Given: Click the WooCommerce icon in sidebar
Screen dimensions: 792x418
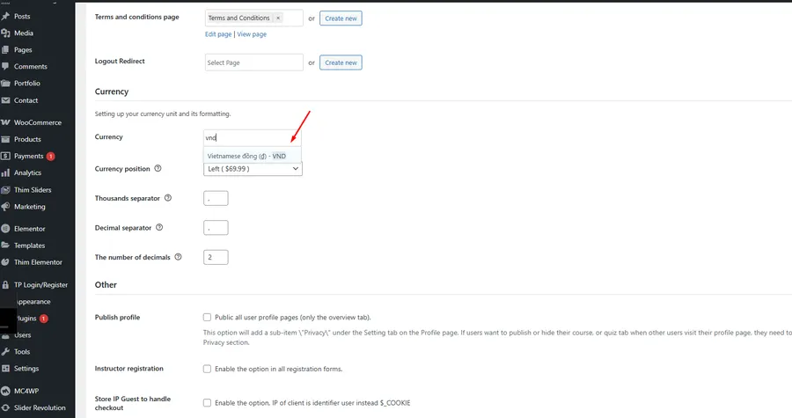Looking at the screenshot, I should pos(6,122).
